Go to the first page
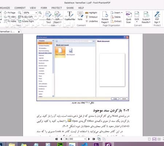The width and height of the screenshot is (164, 146). pos(56,139)
